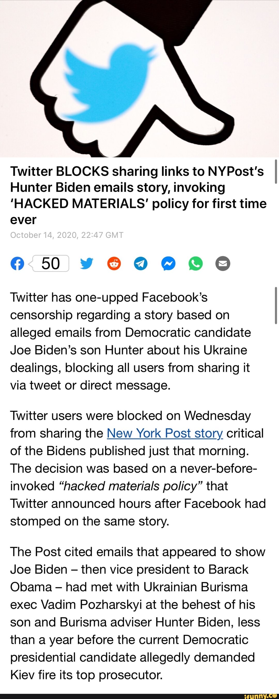This screenshot has height=699, width=279.
Task: Share article via Telegram icon
Action: pyautogui.click(x=141, y=263)
